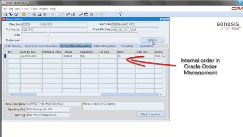Screen dimensions: 243x137
Task: Click the Show Navigator toolbar icon
Action: 16,14
